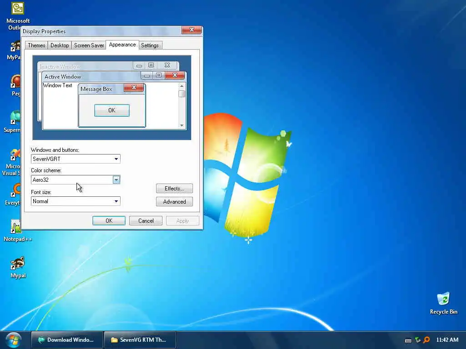Open the Screen Saver tab
This screenshot has height=349, width=466.
click(x=89, y=45)
